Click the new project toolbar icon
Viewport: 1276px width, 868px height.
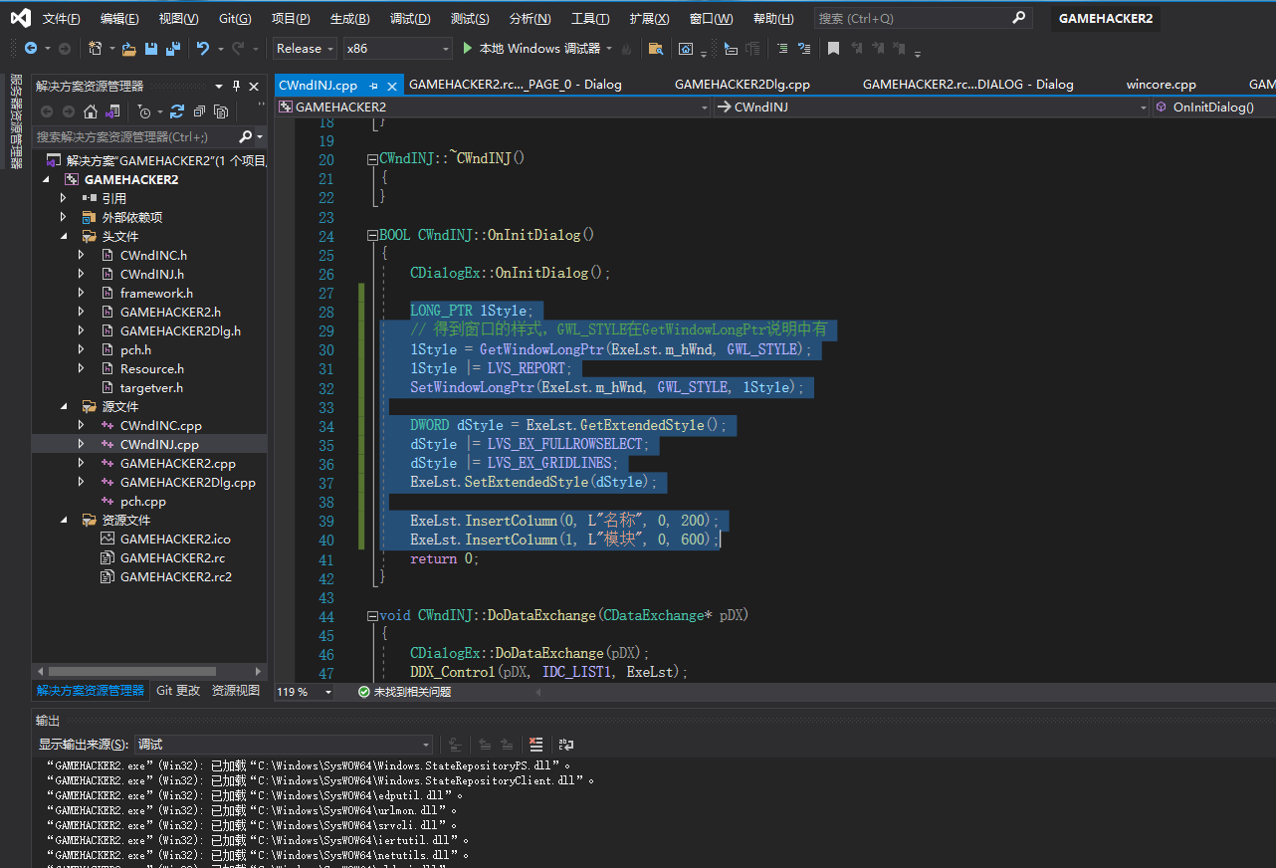click(x=95, y=48)
